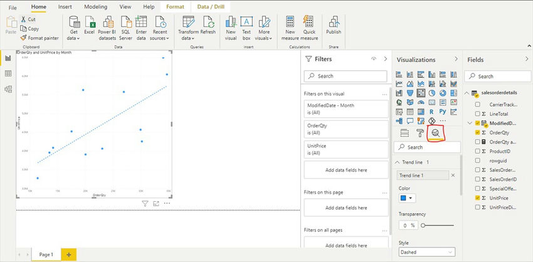Check the LineTotal field checkbox

click(x=478, y=114)
